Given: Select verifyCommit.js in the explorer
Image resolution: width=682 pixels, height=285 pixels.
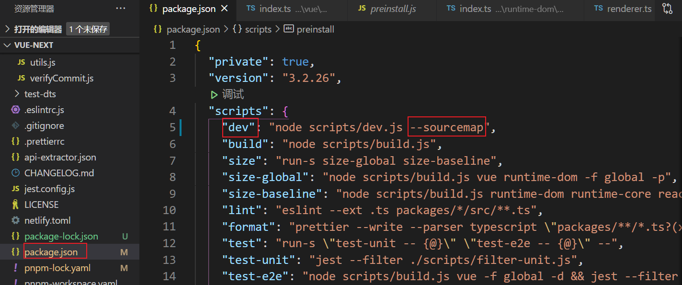Looking at the screenshot, I should (61, 78).
